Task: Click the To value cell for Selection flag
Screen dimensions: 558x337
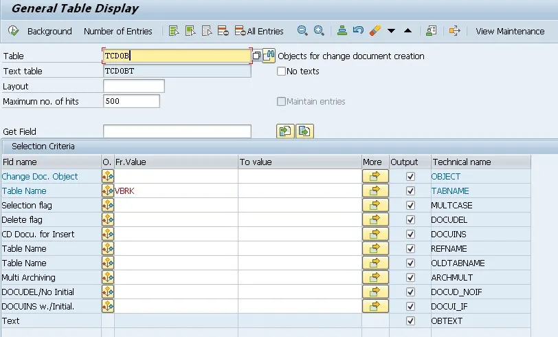Action: click(300, 205)
